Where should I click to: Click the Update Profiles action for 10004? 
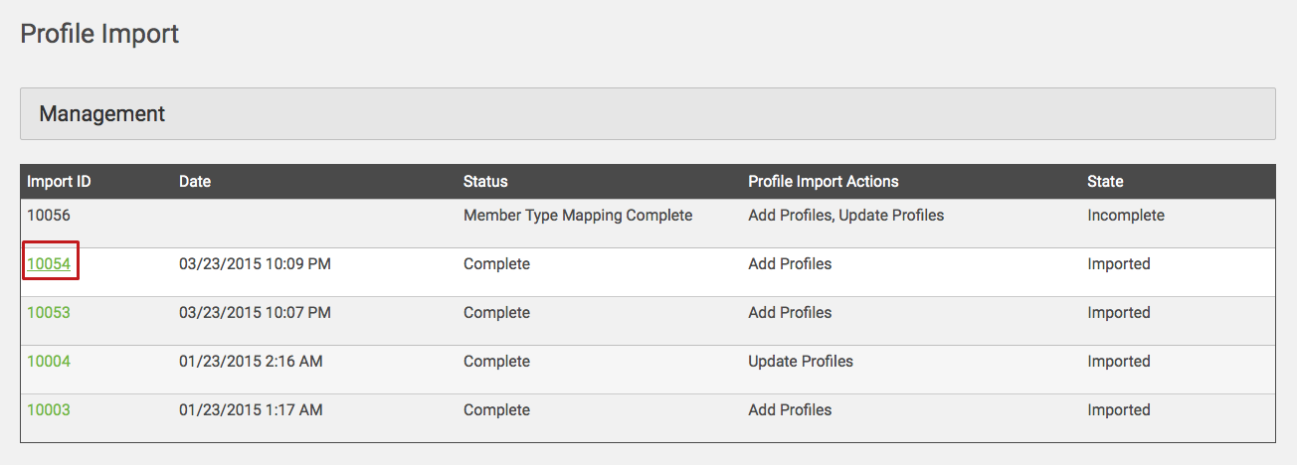tap(801, 362)
